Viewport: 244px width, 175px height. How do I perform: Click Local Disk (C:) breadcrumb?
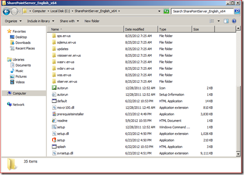click(60, 11)
